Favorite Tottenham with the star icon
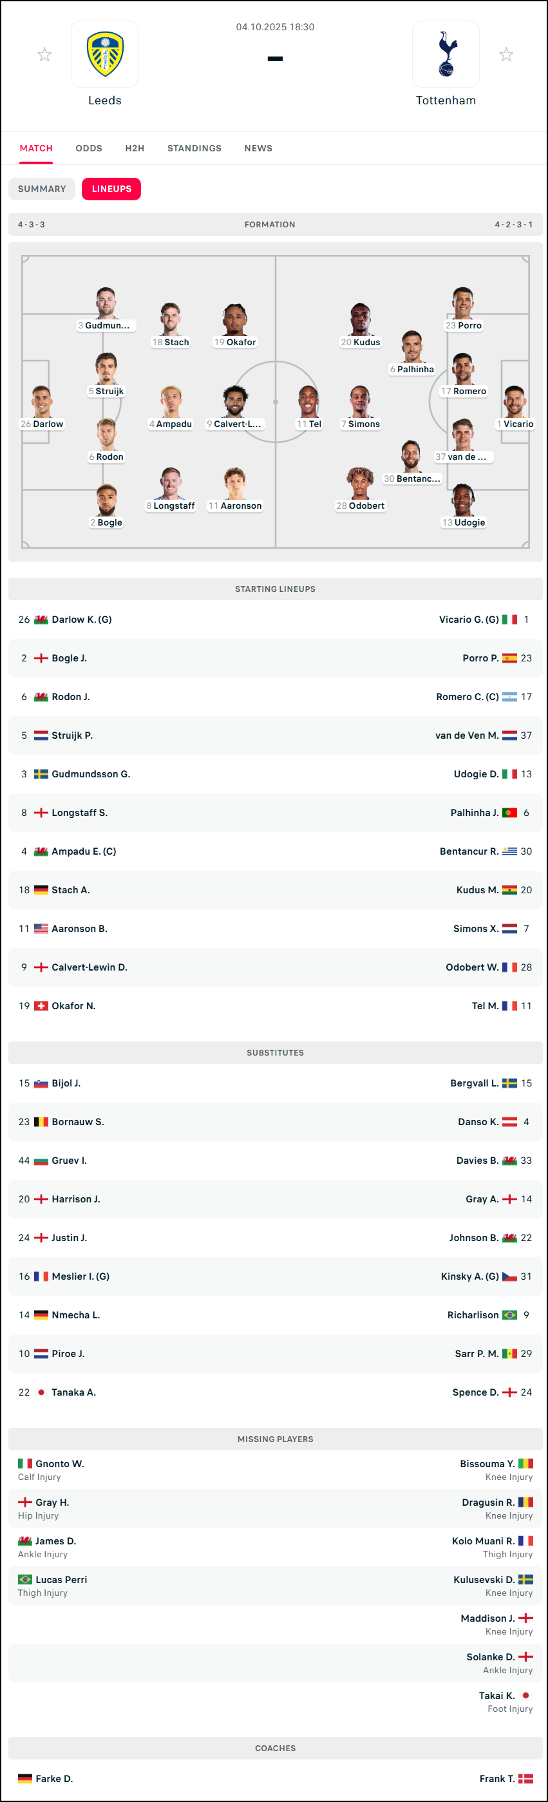This screenshot has height=1802, width=548. tap(506, 55)
